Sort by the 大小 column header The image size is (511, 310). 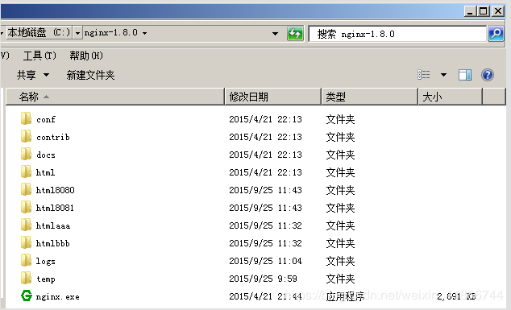pyautogui.click(x=450, y=97)
